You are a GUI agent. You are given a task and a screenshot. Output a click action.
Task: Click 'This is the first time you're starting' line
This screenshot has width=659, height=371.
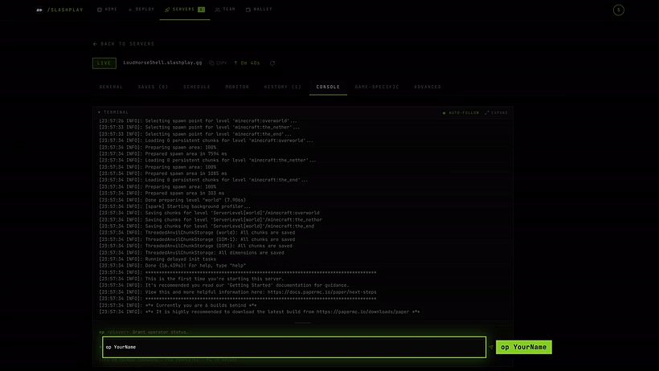[191, 279]
